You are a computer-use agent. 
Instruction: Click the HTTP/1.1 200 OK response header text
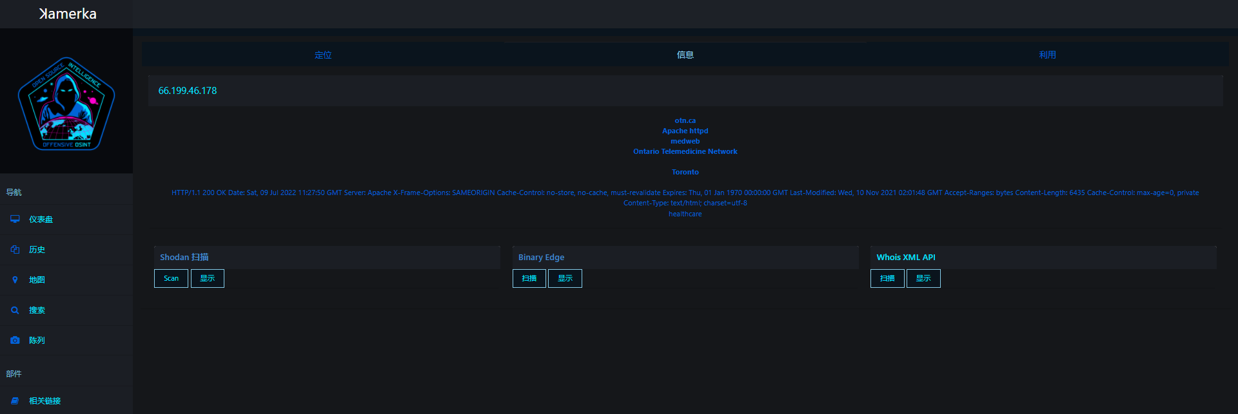tap(685, 198)
